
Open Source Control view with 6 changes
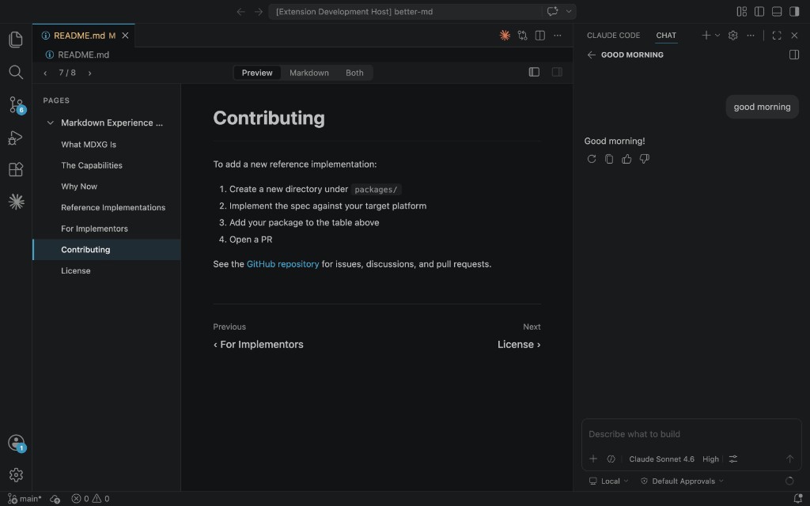16,105
